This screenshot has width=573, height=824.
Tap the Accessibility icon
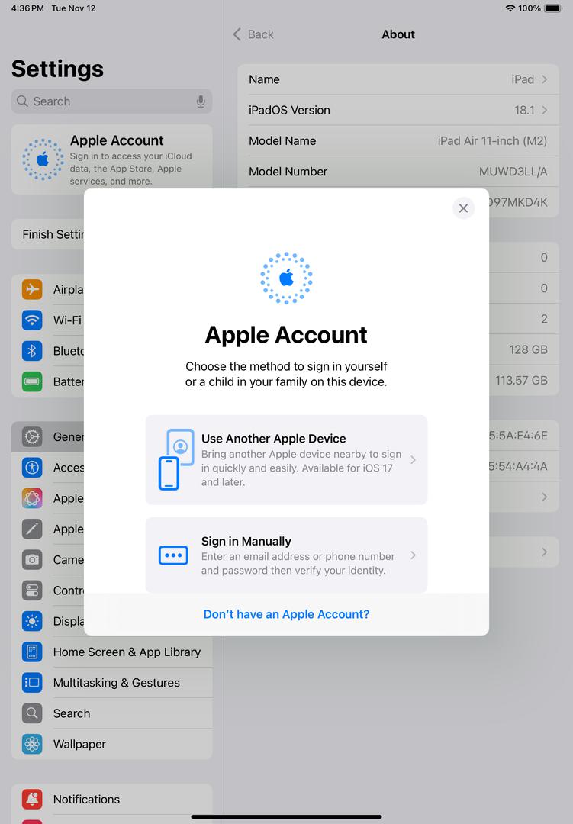tap(32, 467)
